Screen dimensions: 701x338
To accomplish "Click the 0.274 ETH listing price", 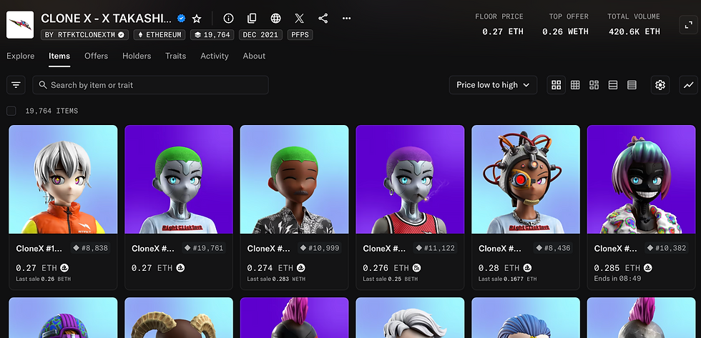I will point(270,268).
